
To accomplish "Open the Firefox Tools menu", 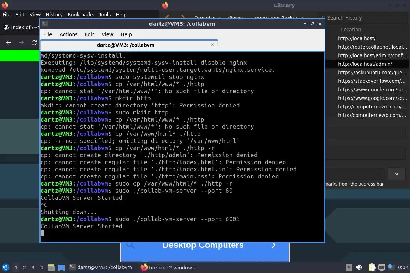I will pos(105,15).
